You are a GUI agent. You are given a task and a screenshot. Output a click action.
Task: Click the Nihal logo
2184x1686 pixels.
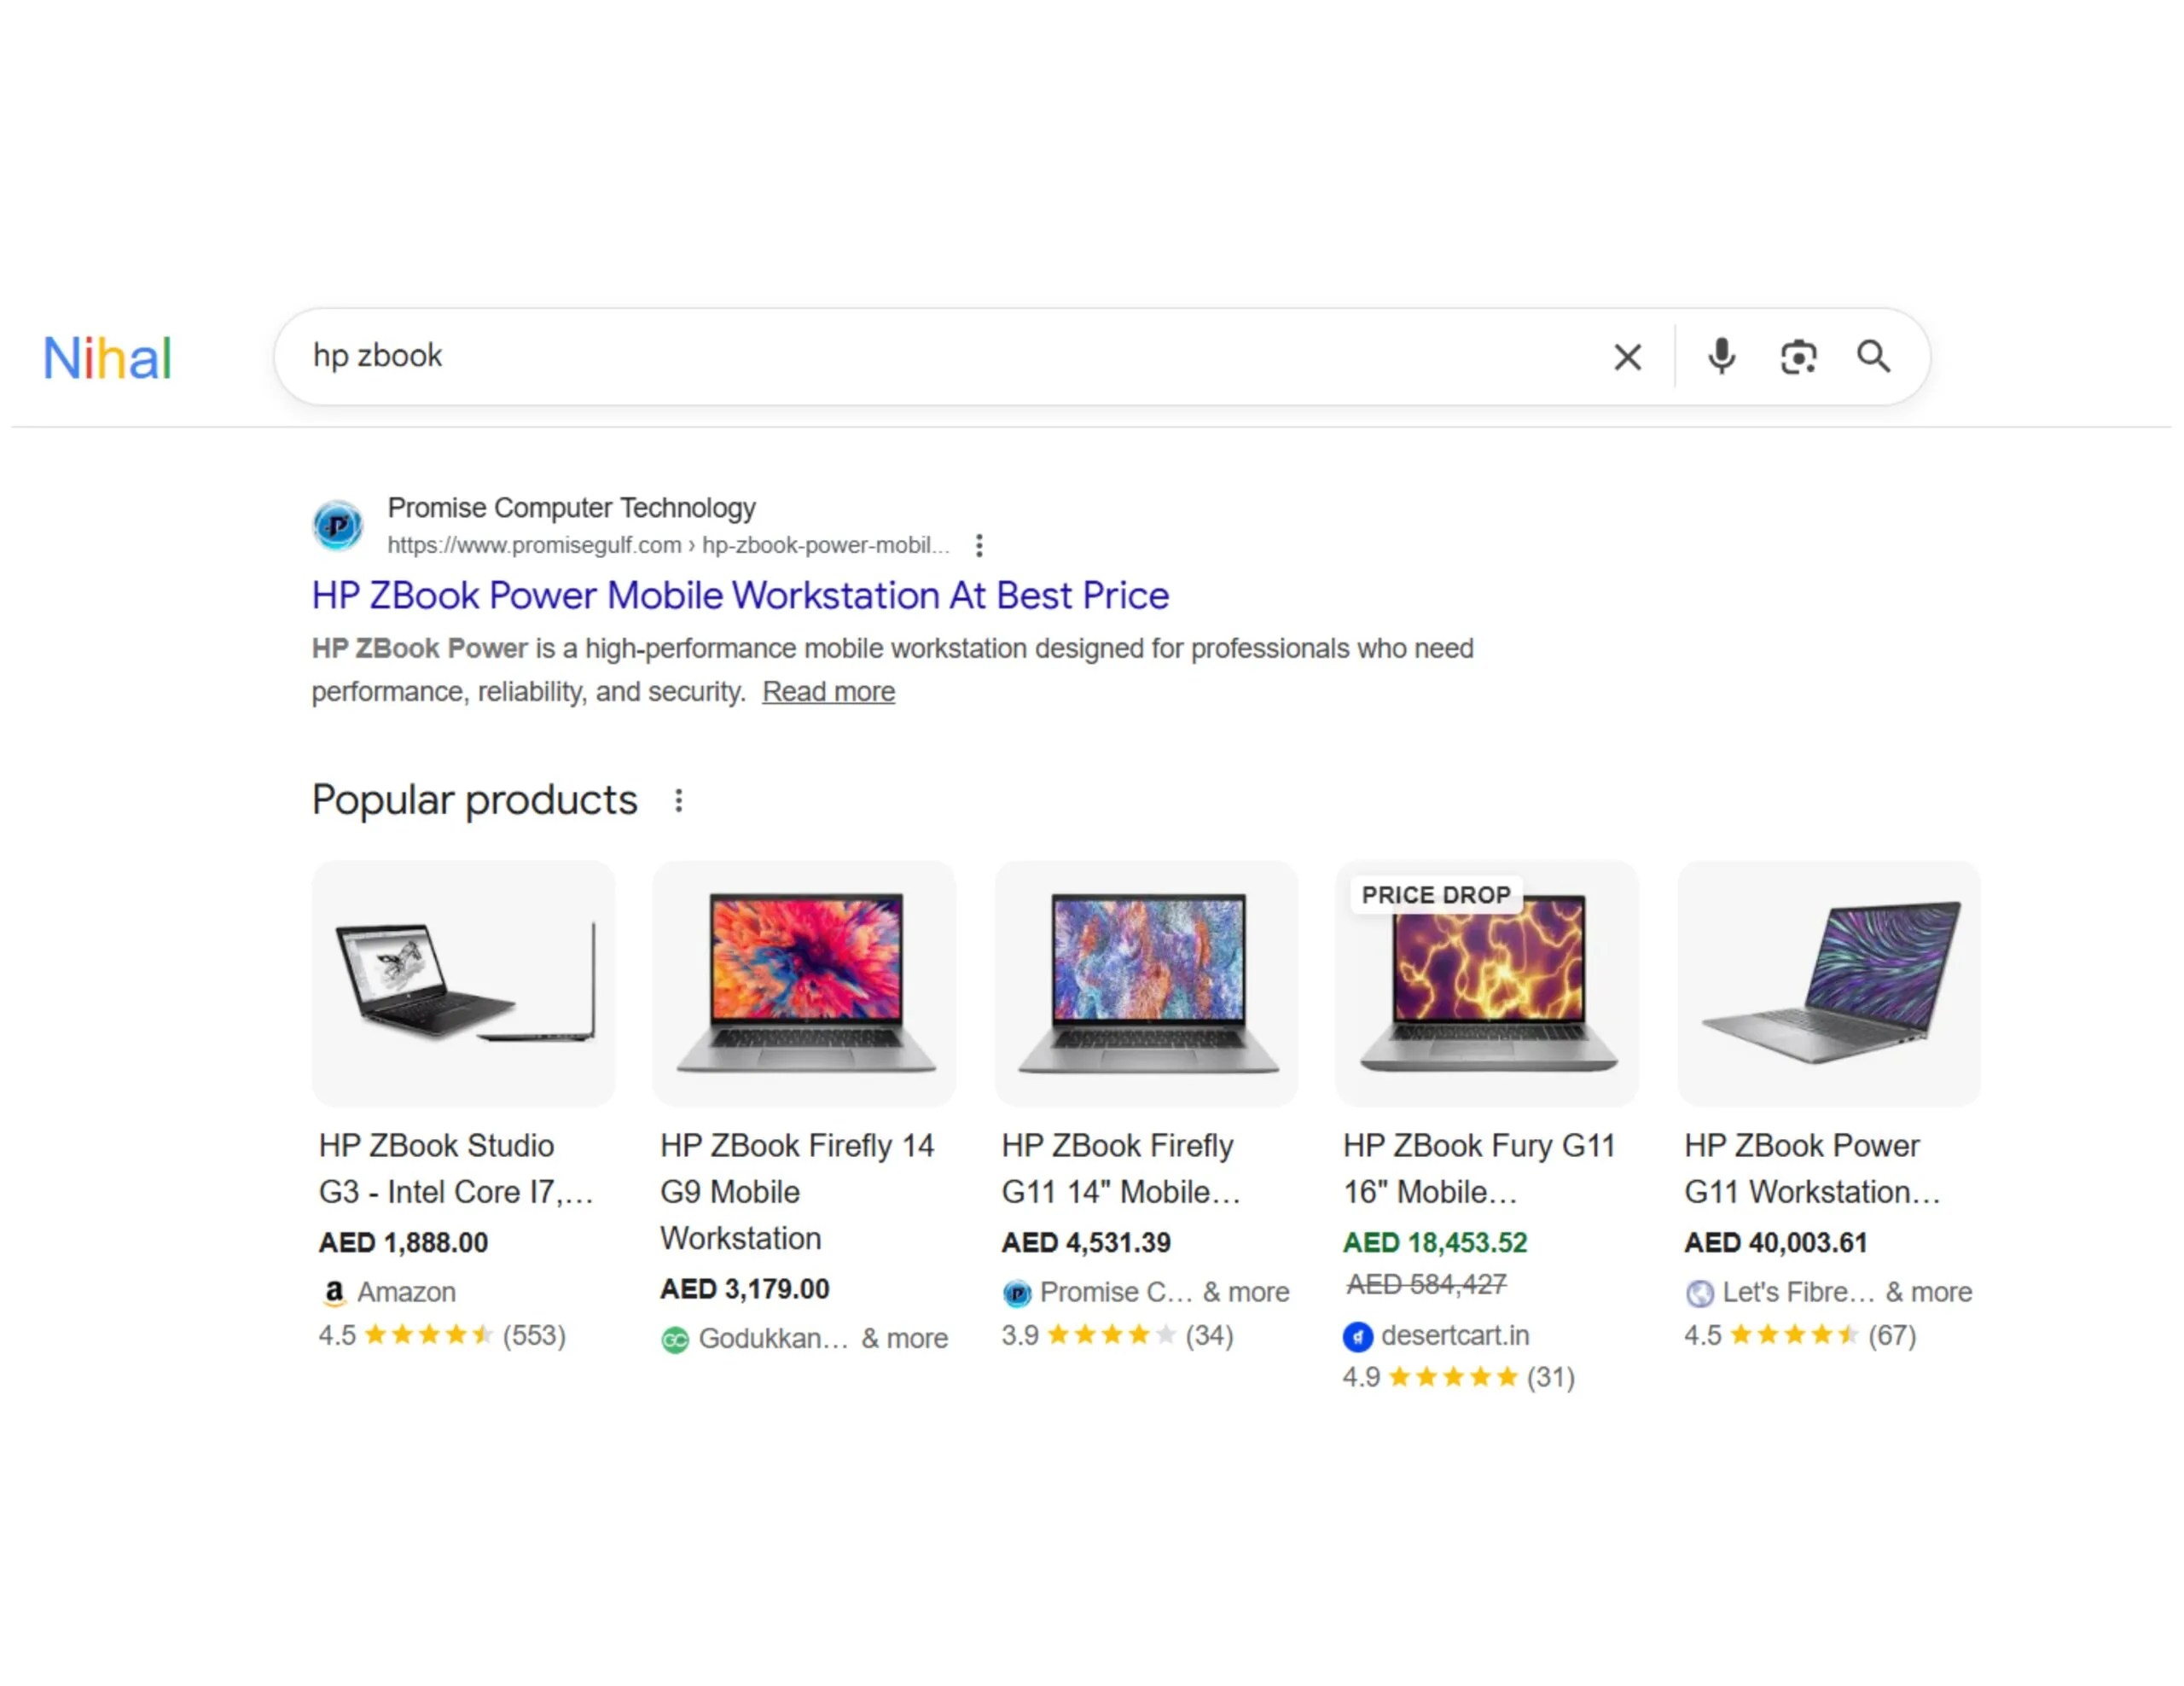[107, 358]
